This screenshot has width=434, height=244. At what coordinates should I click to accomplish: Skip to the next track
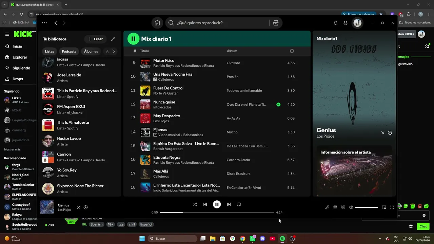[229, 204]
